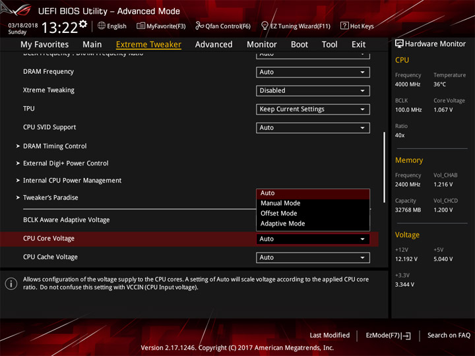The width and height of the screenshot is (475, 356).
Task: Open the CPU Core Voltage dropdown
Action: pos(313,239)
